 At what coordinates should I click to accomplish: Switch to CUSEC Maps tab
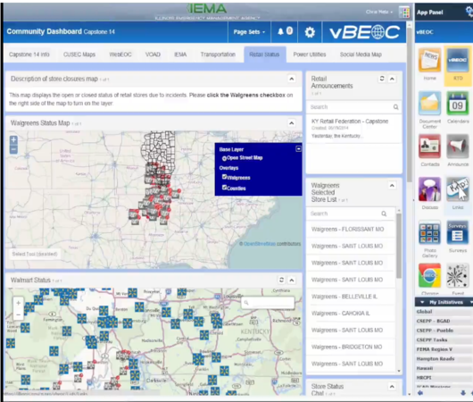tap(79, 54)
